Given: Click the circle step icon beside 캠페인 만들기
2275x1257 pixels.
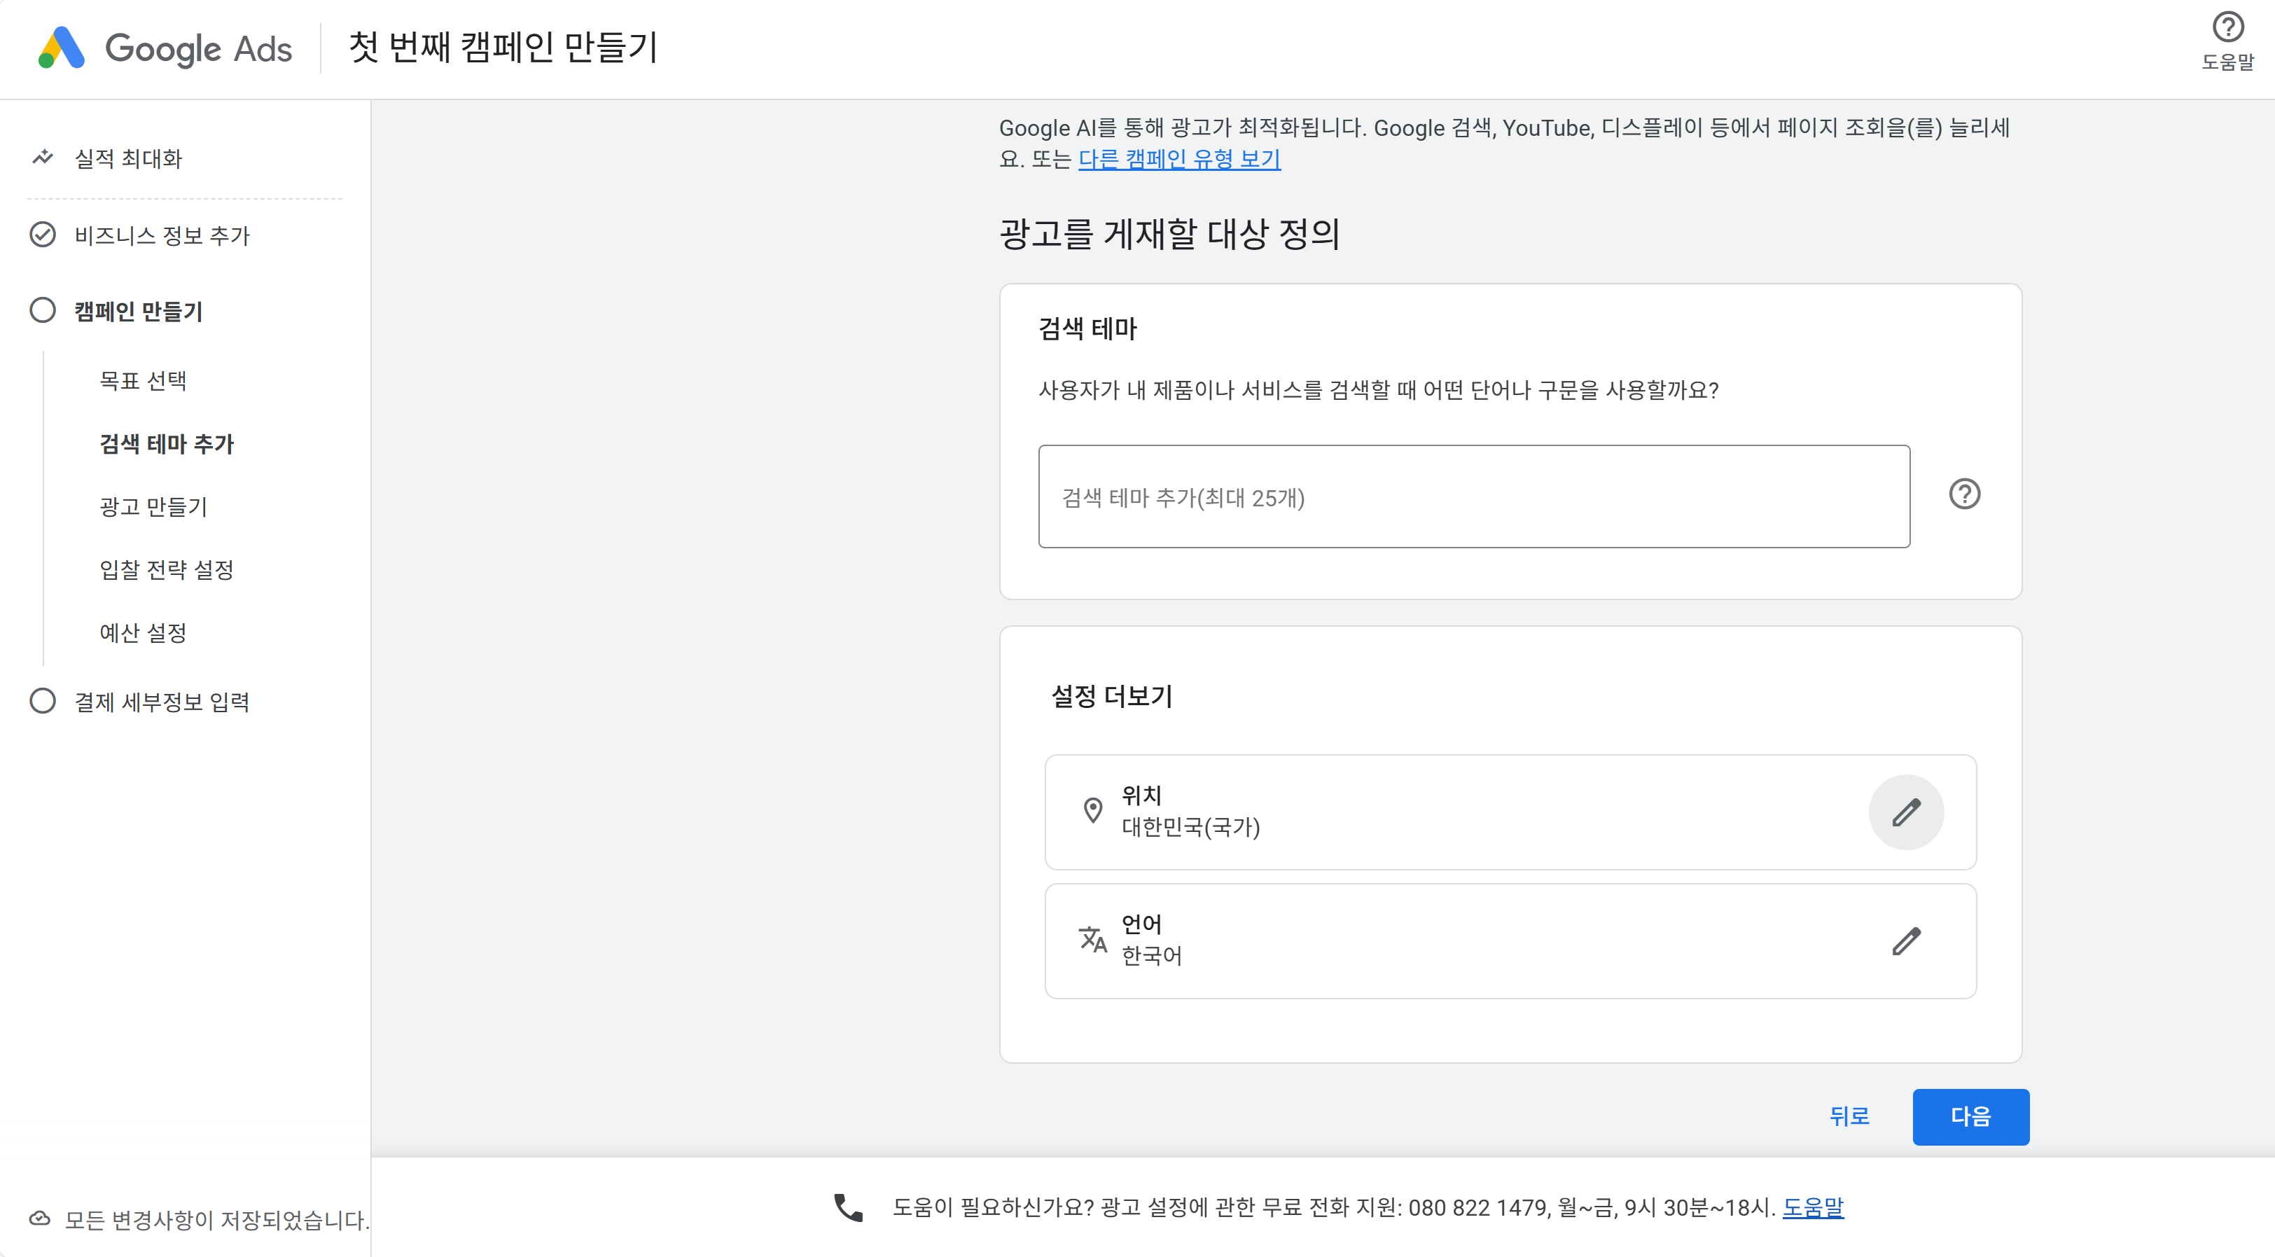Looking at the screenshot, I should point(43,310).
